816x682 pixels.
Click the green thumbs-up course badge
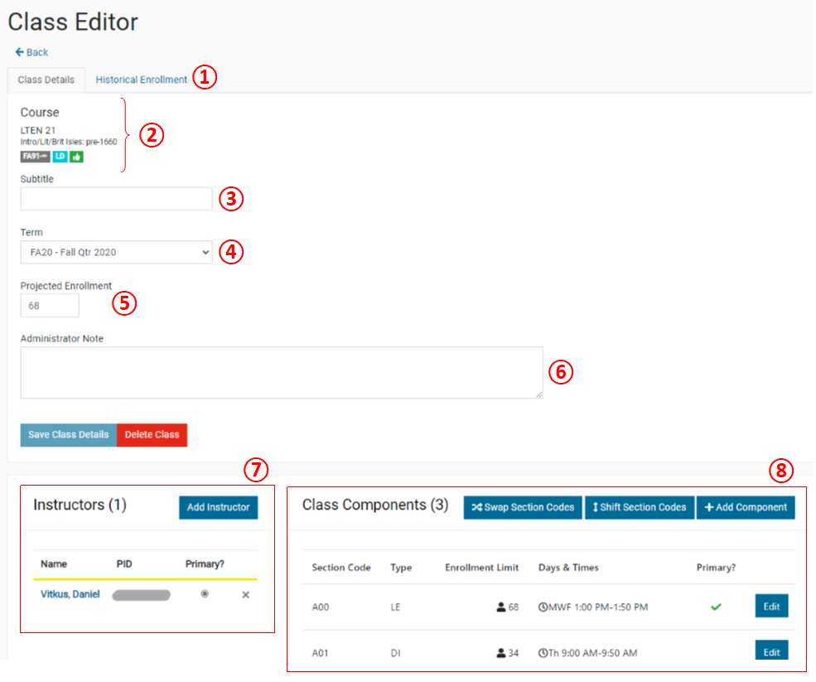pyautogui.click(x=76, y=157)
